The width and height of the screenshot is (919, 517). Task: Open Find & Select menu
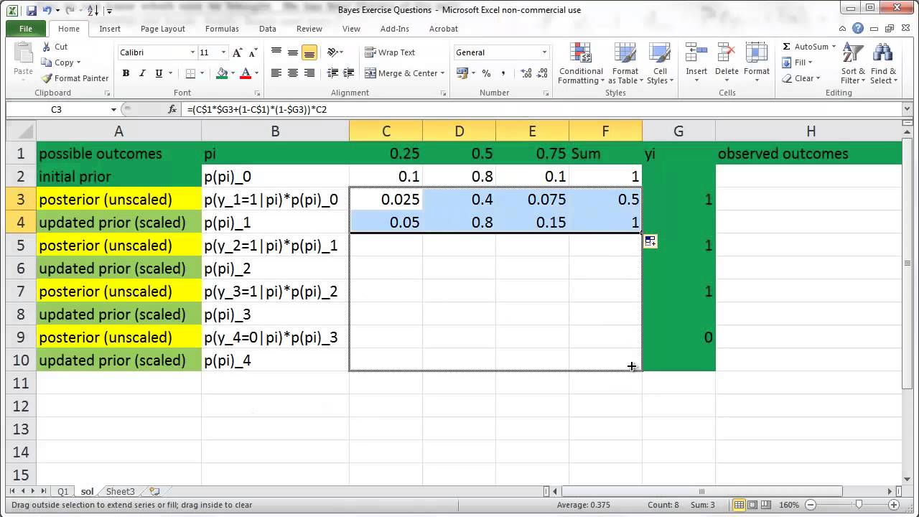(x=883, y=64)
